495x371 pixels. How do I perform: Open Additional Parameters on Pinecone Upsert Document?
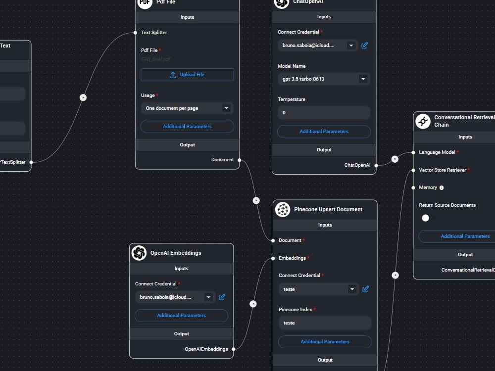(325, 341)
